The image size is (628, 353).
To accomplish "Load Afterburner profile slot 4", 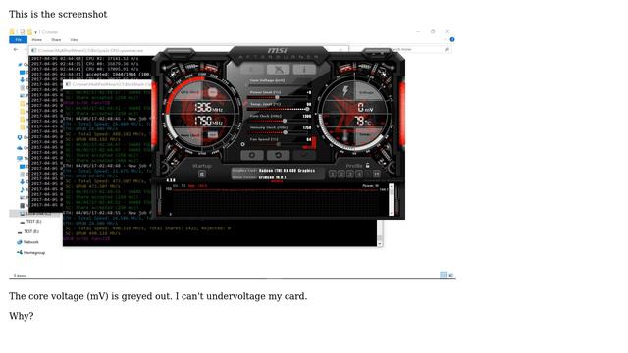I will 359,174.
